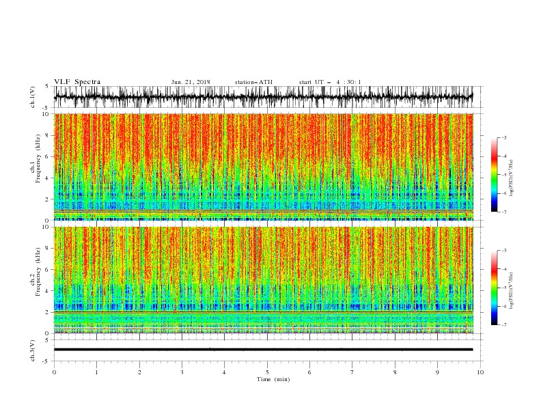
Task: Click the "start UT = 4 :30: 1" text
Action: coord(330,82)
